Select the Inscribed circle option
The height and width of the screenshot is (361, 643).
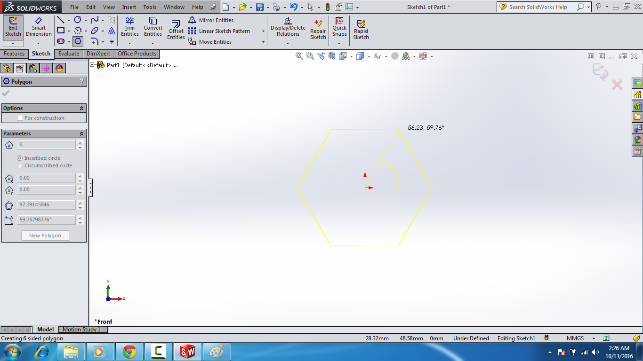tap(20, 158)
